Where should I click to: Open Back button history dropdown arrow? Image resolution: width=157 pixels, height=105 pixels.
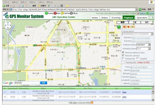pos(11,6)
